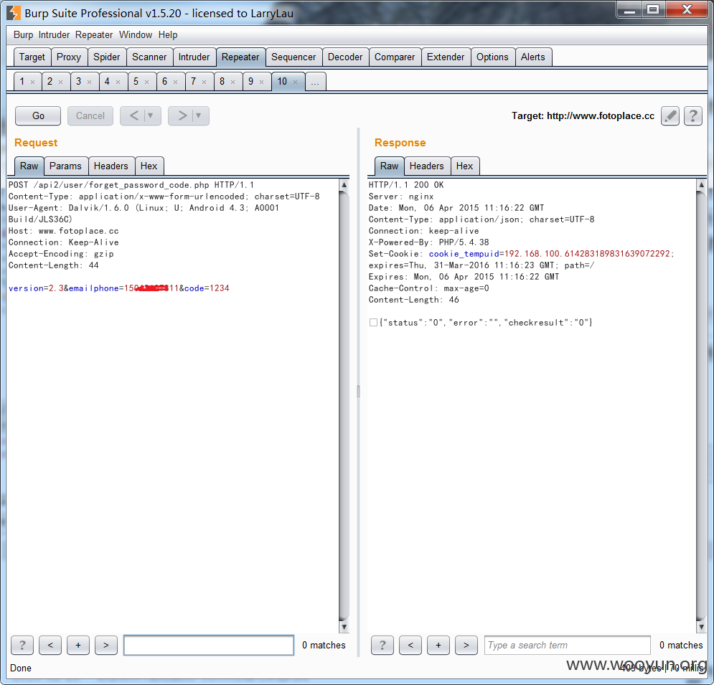Click the cookie_tempuid Set-Cookie value

(588, 254)
